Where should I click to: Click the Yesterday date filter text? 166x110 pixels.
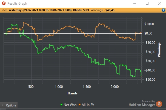[41, 10]
